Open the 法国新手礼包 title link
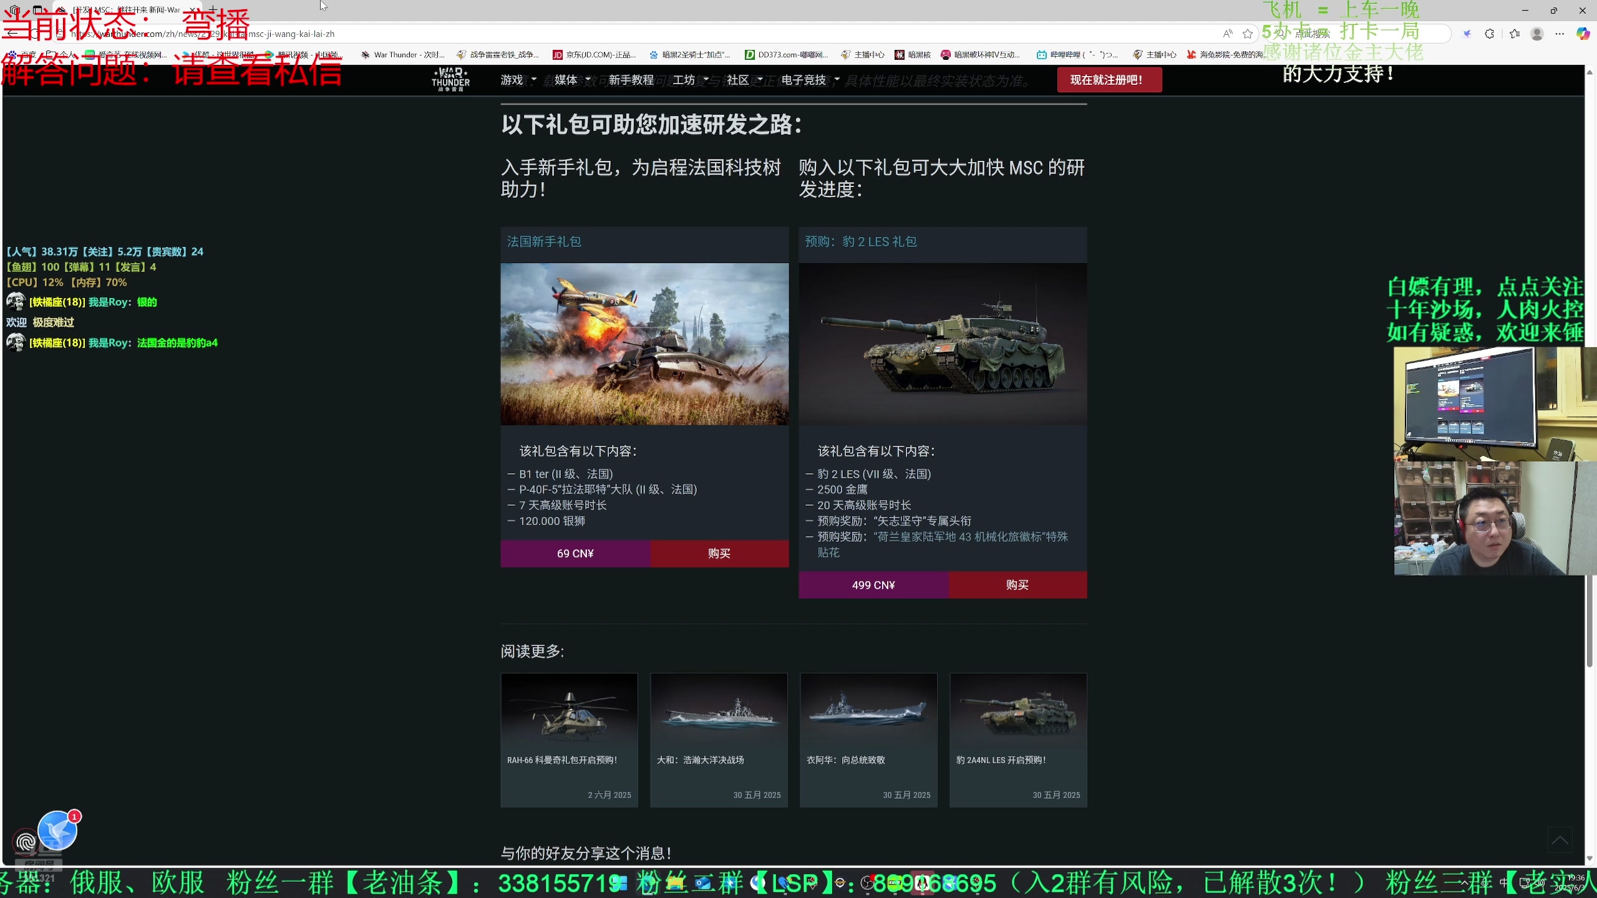 [x=544, y=241]
